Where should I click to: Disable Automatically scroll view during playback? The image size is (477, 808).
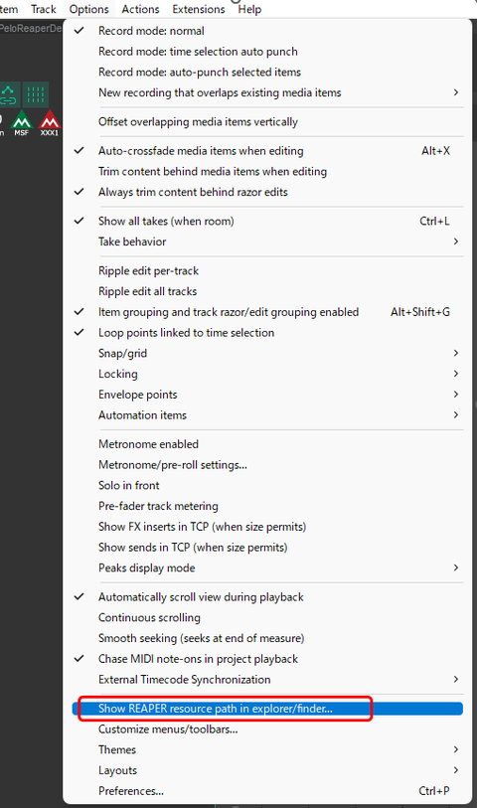pos(267,597)
